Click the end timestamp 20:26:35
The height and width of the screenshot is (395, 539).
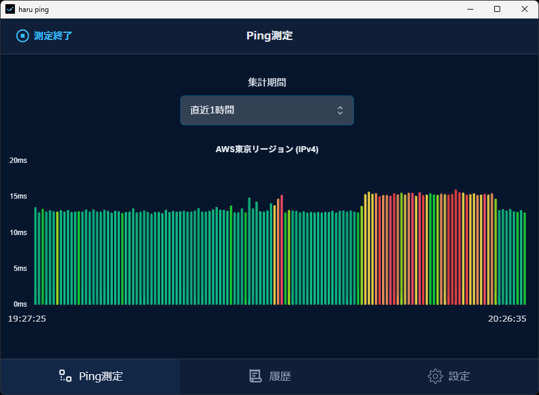pyautogui.click(x=507, y=319)
